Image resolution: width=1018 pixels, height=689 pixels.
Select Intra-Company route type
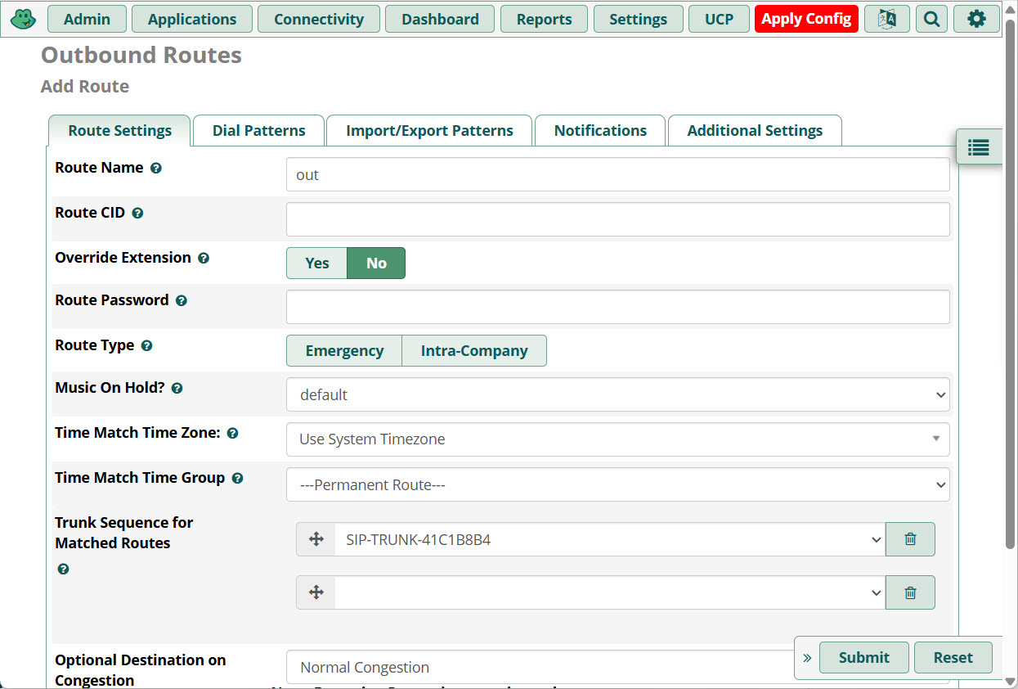point(474,351)
